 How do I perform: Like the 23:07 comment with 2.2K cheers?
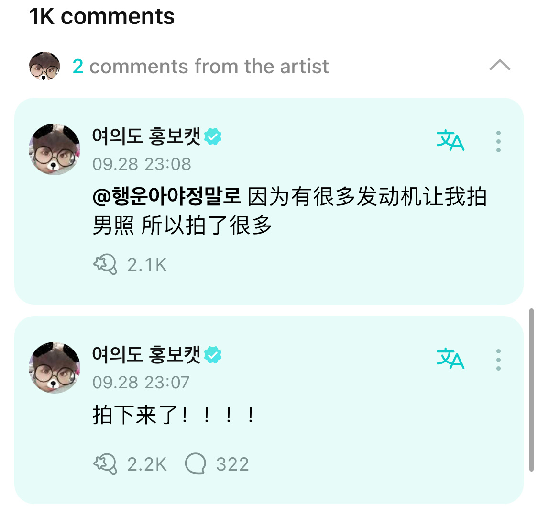click(x=105, y=464)
